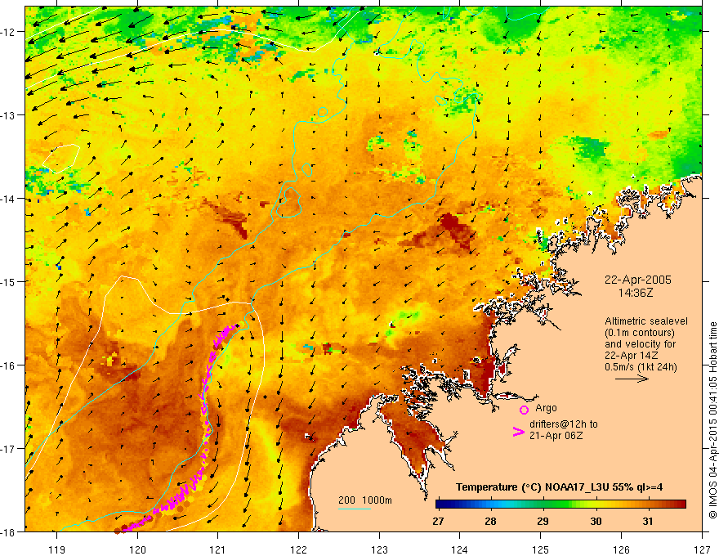
Task: Click the Temperature NOAA17_L3U title
Action: tap(559, 487)
